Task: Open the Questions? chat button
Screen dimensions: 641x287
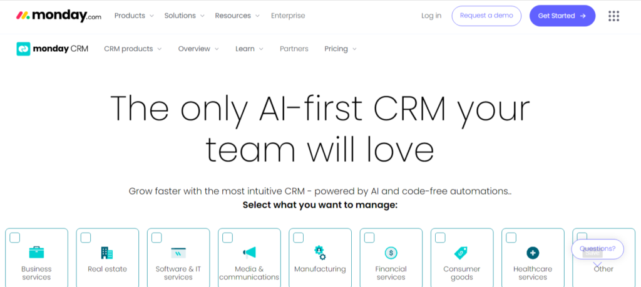Action: [x=598, y=249]
